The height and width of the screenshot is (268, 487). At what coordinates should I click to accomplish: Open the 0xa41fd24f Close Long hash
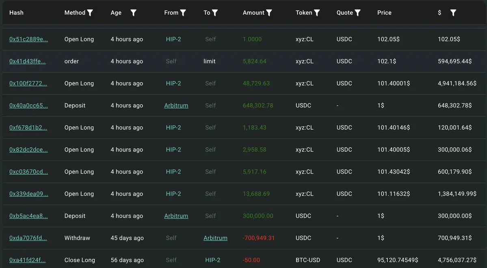click(x=27, y=260)
